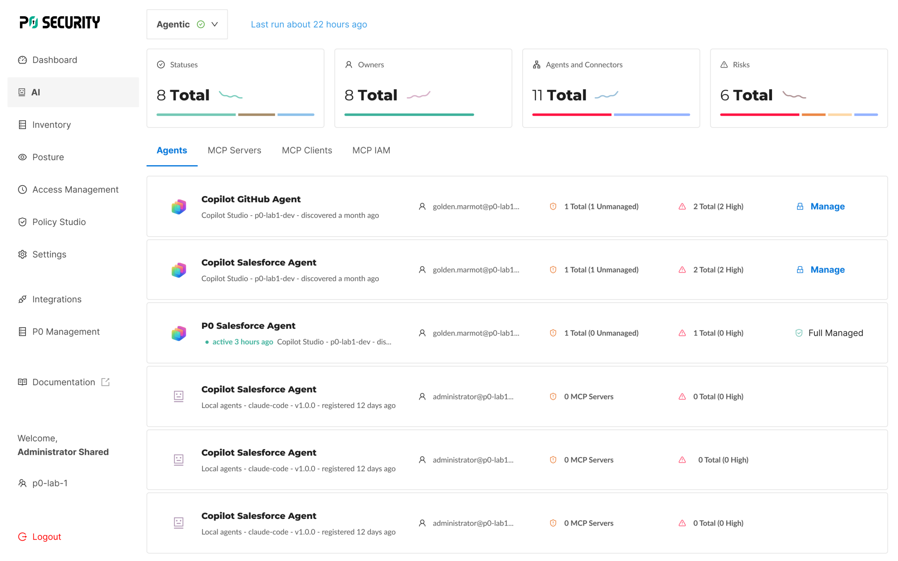Viewport: 898px width, 561px height.
Task: Open the Dashboard gauge icon
Action: [x=22, y=60]
